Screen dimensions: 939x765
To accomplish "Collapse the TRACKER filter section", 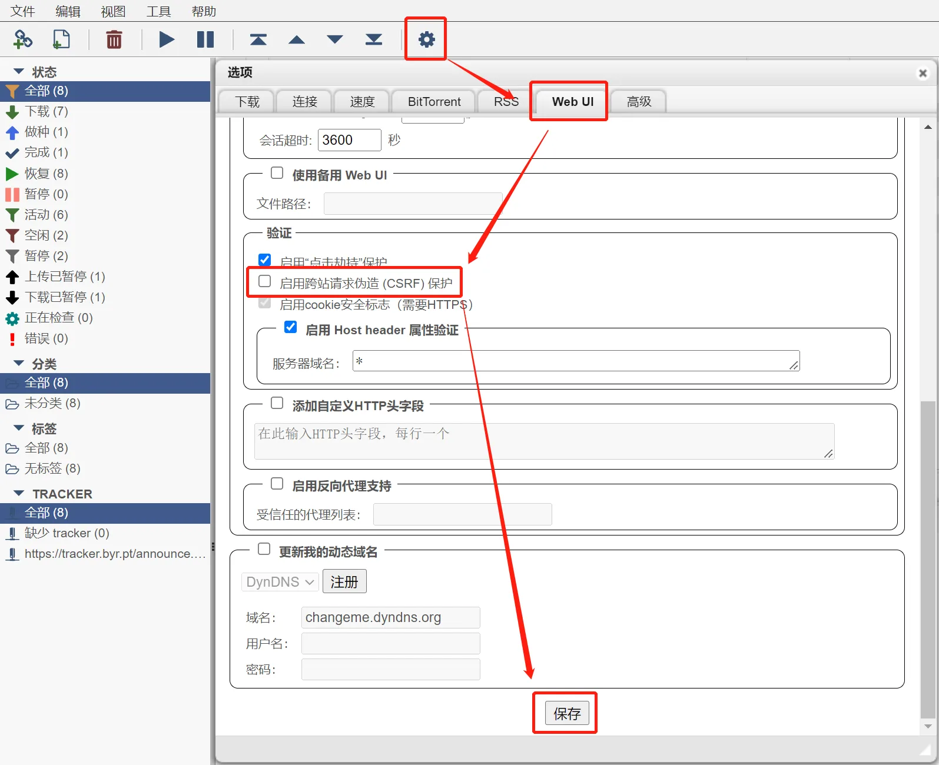I will coord(19,493).
